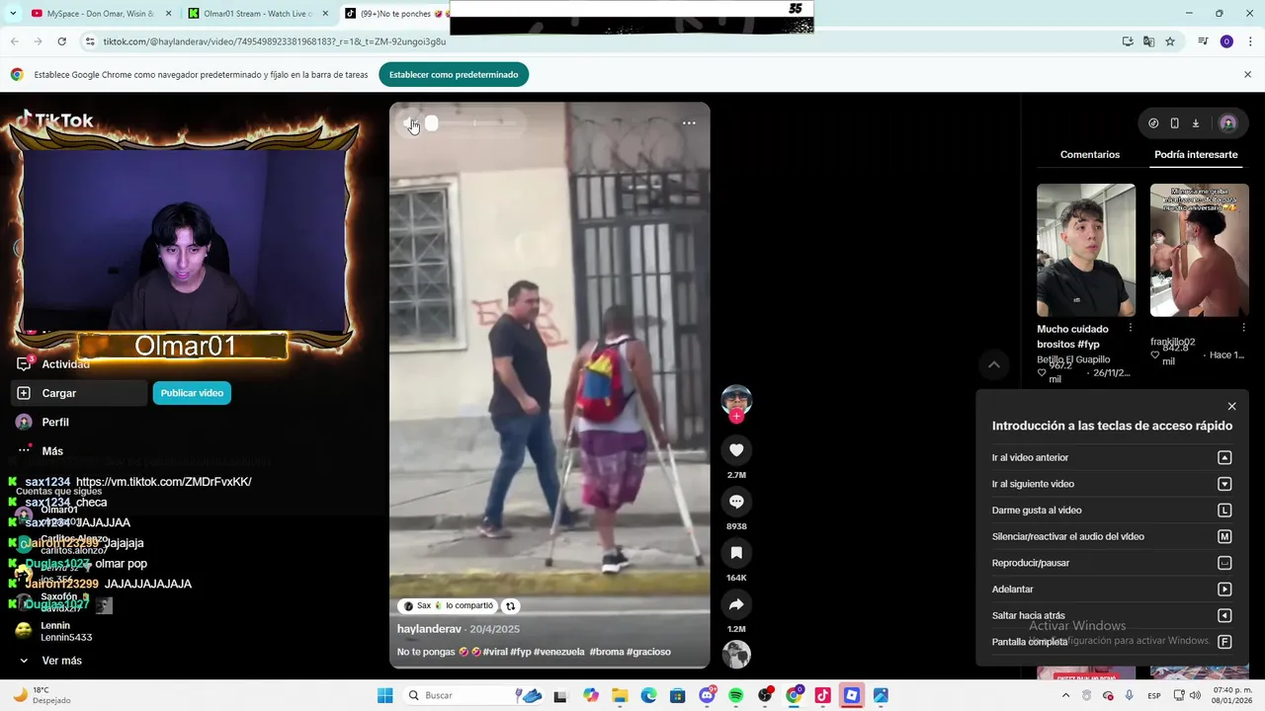Image resolution: width=1265 pixels, height=711 pixels.
Task: Reload the page with the browser refresh icon
Action: point(61,41)
